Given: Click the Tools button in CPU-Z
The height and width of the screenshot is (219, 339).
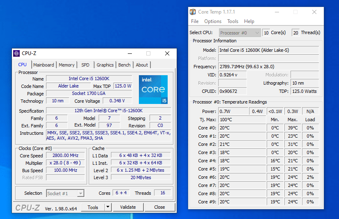Looking at the screenshot, I should pos(93,207).
